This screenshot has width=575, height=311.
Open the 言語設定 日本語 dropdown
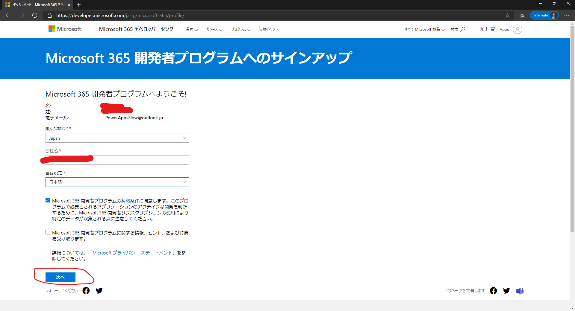click(117, 182)
